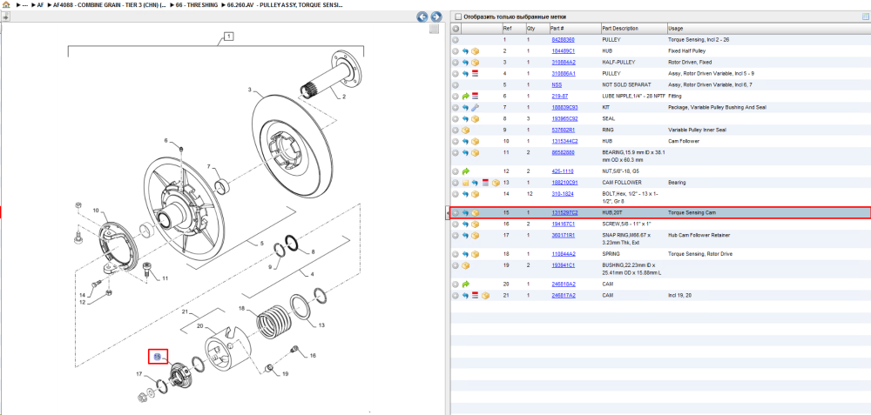The width and height of the screenshot is (871, 415).
Task: Go to the next diagram with forward arrow
Action: 436,17
